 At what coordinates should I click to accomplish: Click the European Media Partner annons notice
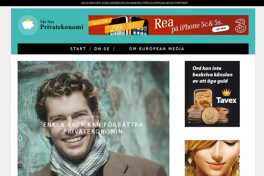pyautogui.click(x=134, y=3)
